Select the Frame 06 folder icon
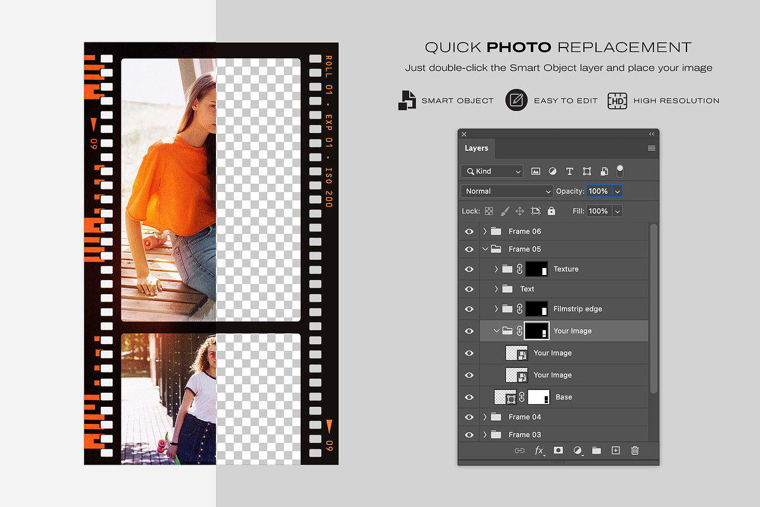760x507 pixels. pyautogui.click(x=496, y=231)
